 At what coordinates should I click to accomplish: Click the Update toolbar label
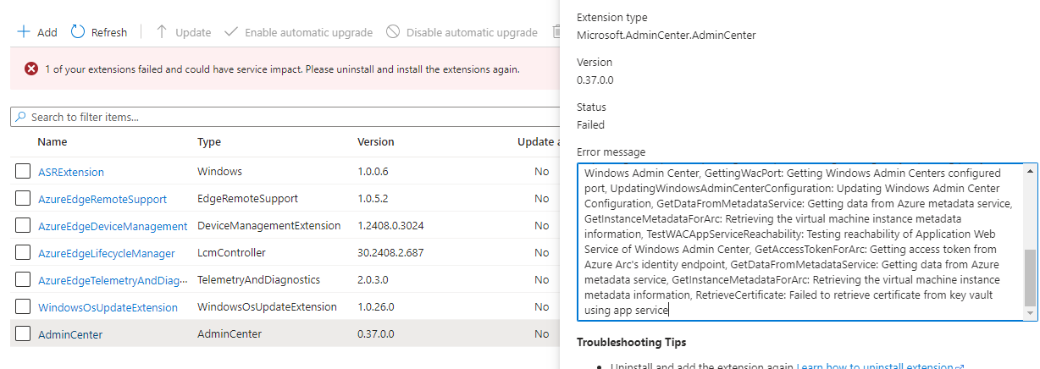coord(193,32)
